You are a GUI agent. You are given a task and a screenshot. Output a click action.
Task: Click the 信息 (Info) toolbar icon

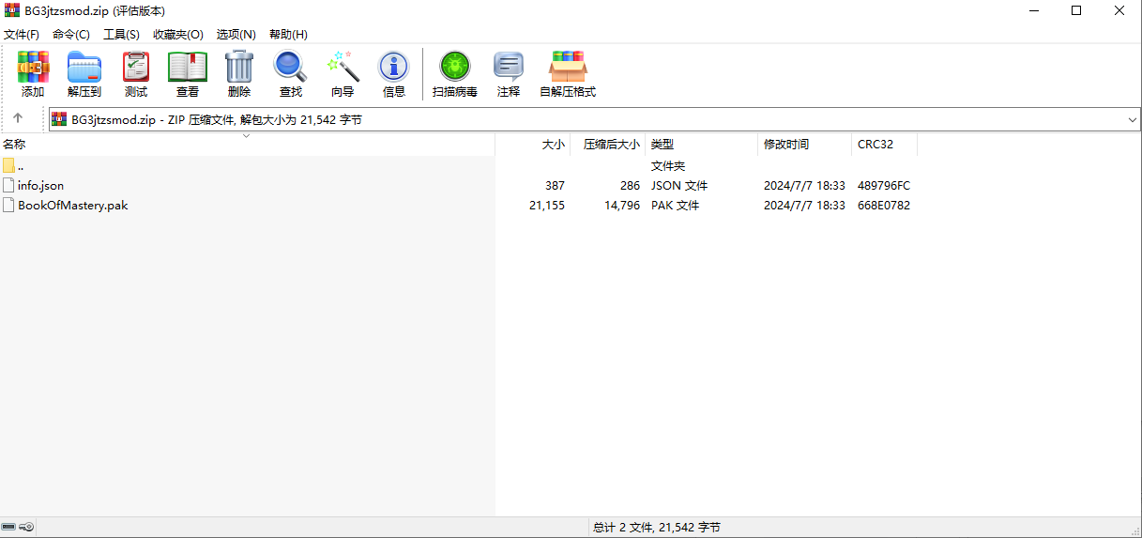[394, 67]
